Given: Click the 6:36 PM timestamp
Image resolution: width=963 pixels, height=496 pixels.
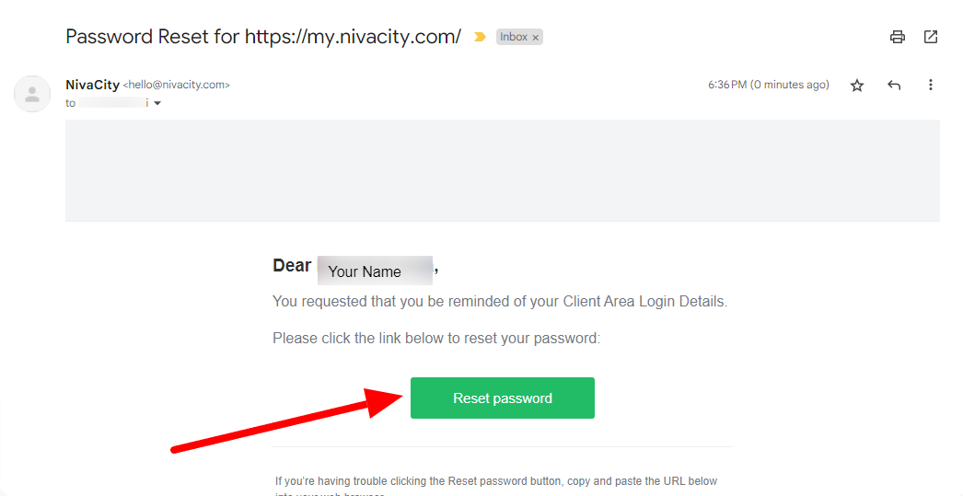Looking at the screenshot, I should pyautogui.click(x=769, y=85).
